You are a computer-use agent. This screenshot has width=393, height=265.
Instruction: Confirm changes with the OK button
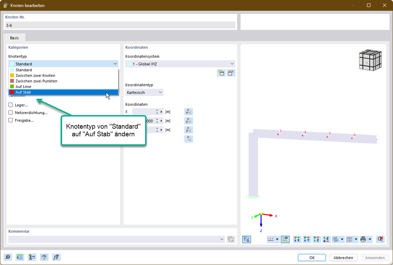pos(311,257)
